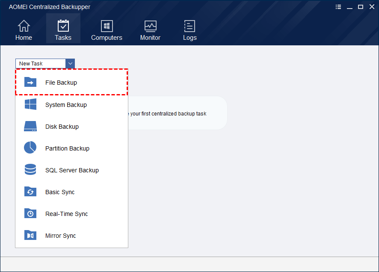
Task: Click the SQL Server Backup database icon
Action: (30, 169)
